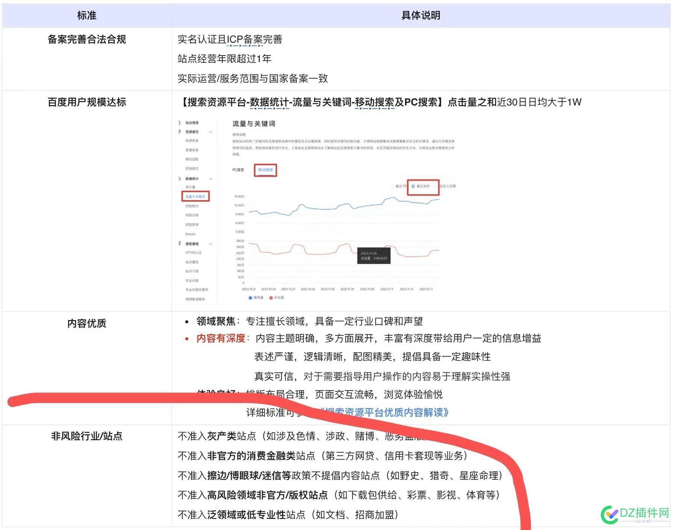Click the underlined ICP text in 实名认证且ICP备案完善
Viewport: 676px width, 530px height.
[x=235, y=39]
